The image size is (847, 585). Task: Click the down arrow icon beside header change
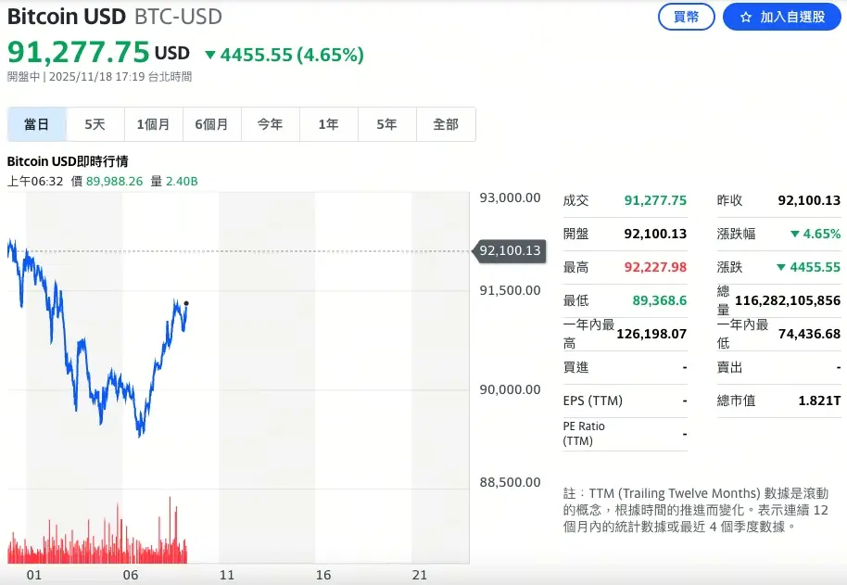point(210,55)
